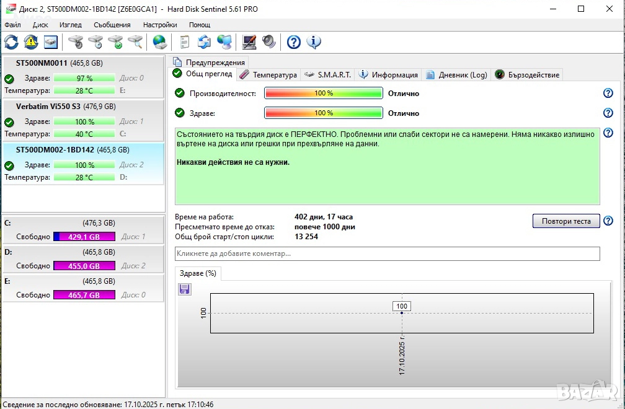The height and width of the screenshot is (409, 625).
Task: Open the Настройки menu
Action: click(160, 25)
